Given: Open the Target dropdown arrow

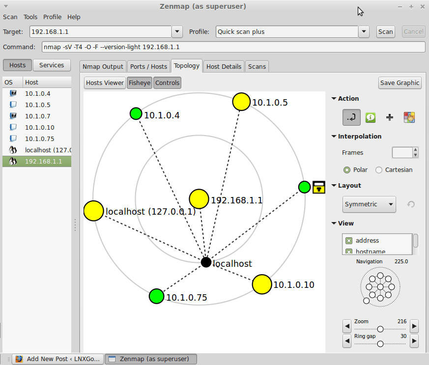Looking at the screenshot, I should (x=177, y=32).
